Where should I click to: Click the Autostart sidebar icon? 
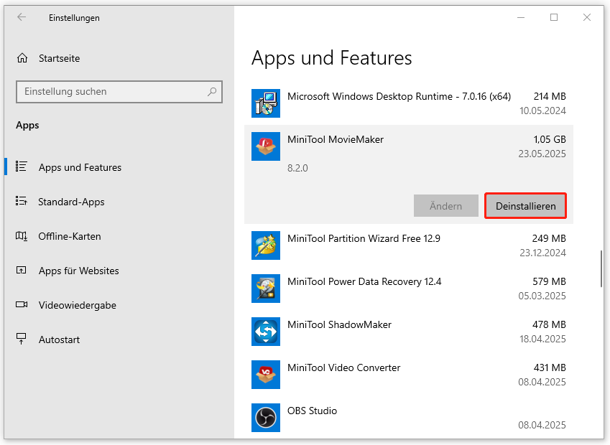click(22, 339)
